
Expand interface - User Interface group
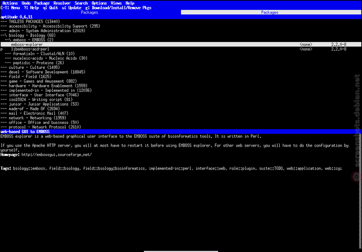pos(40,95)
